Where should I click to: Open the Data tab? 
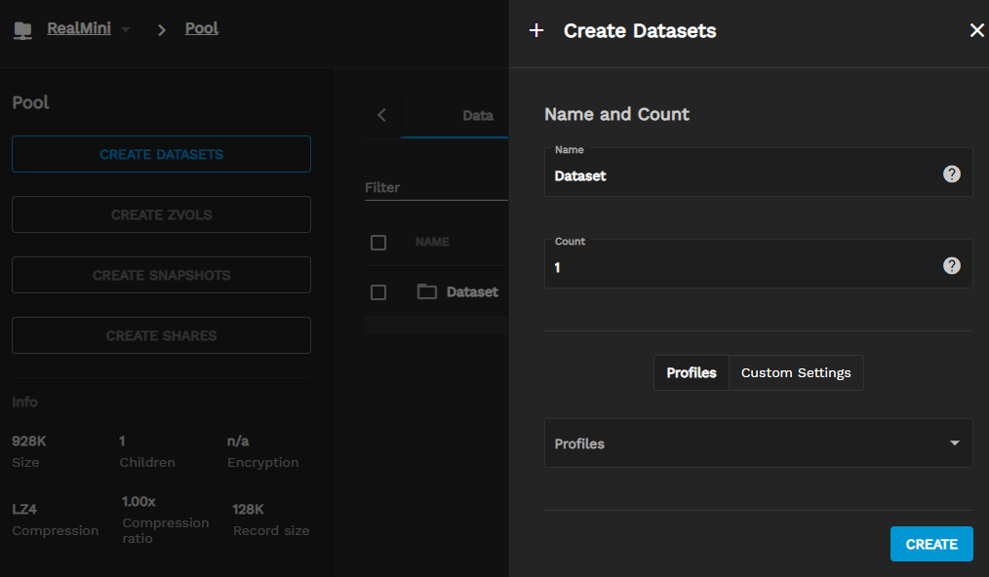477,115
